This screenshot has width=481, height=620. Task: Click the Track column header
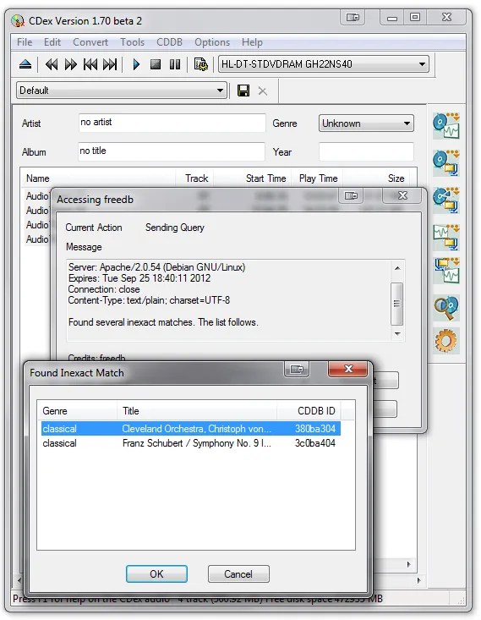pyautogui.click(x=194, y=178)
